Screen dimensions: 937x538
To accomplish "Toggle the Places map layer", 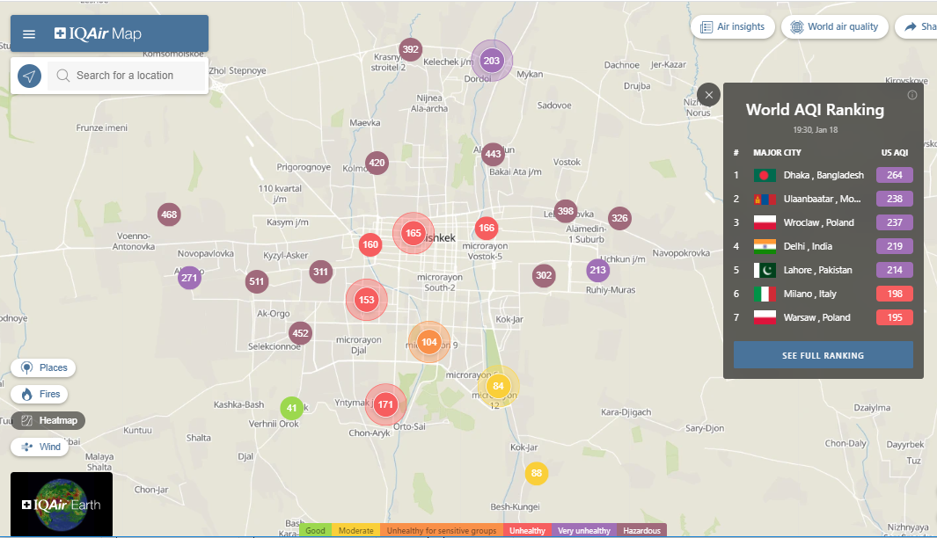I will [x=43, y=368].
